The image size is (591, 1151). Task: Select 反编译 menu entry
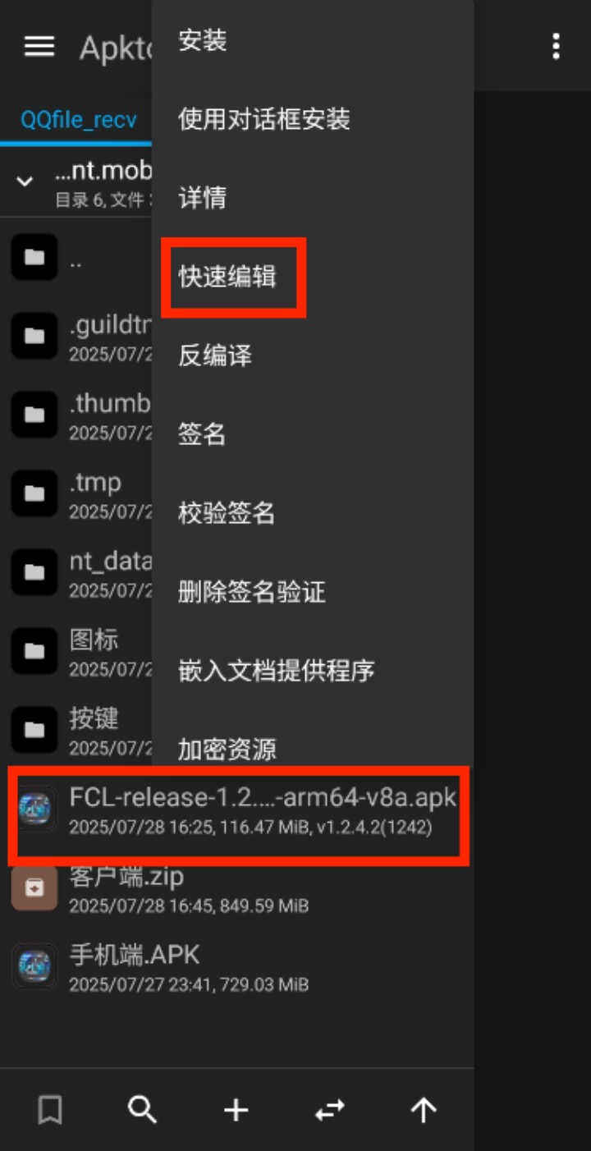point(215,355)
